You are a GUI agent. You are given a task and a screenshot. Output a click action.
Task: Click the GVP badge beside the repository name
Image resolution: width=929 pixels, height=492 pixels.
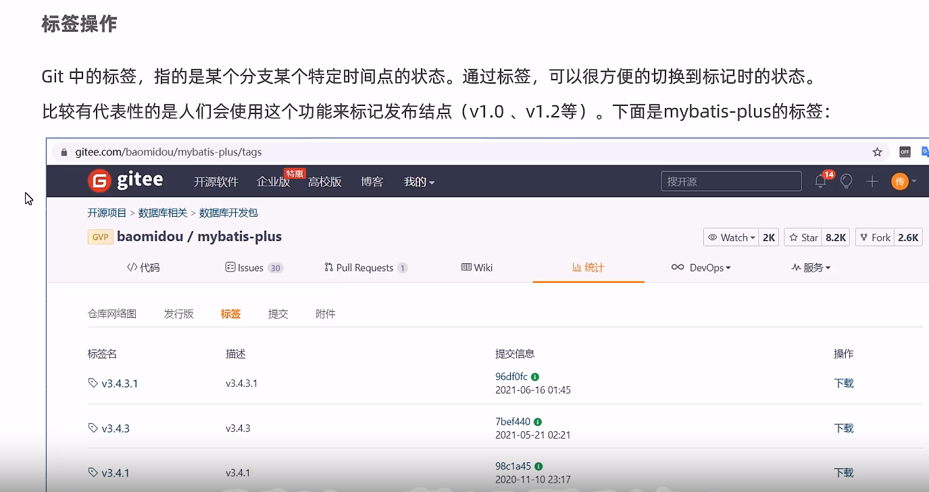point(100,237)
